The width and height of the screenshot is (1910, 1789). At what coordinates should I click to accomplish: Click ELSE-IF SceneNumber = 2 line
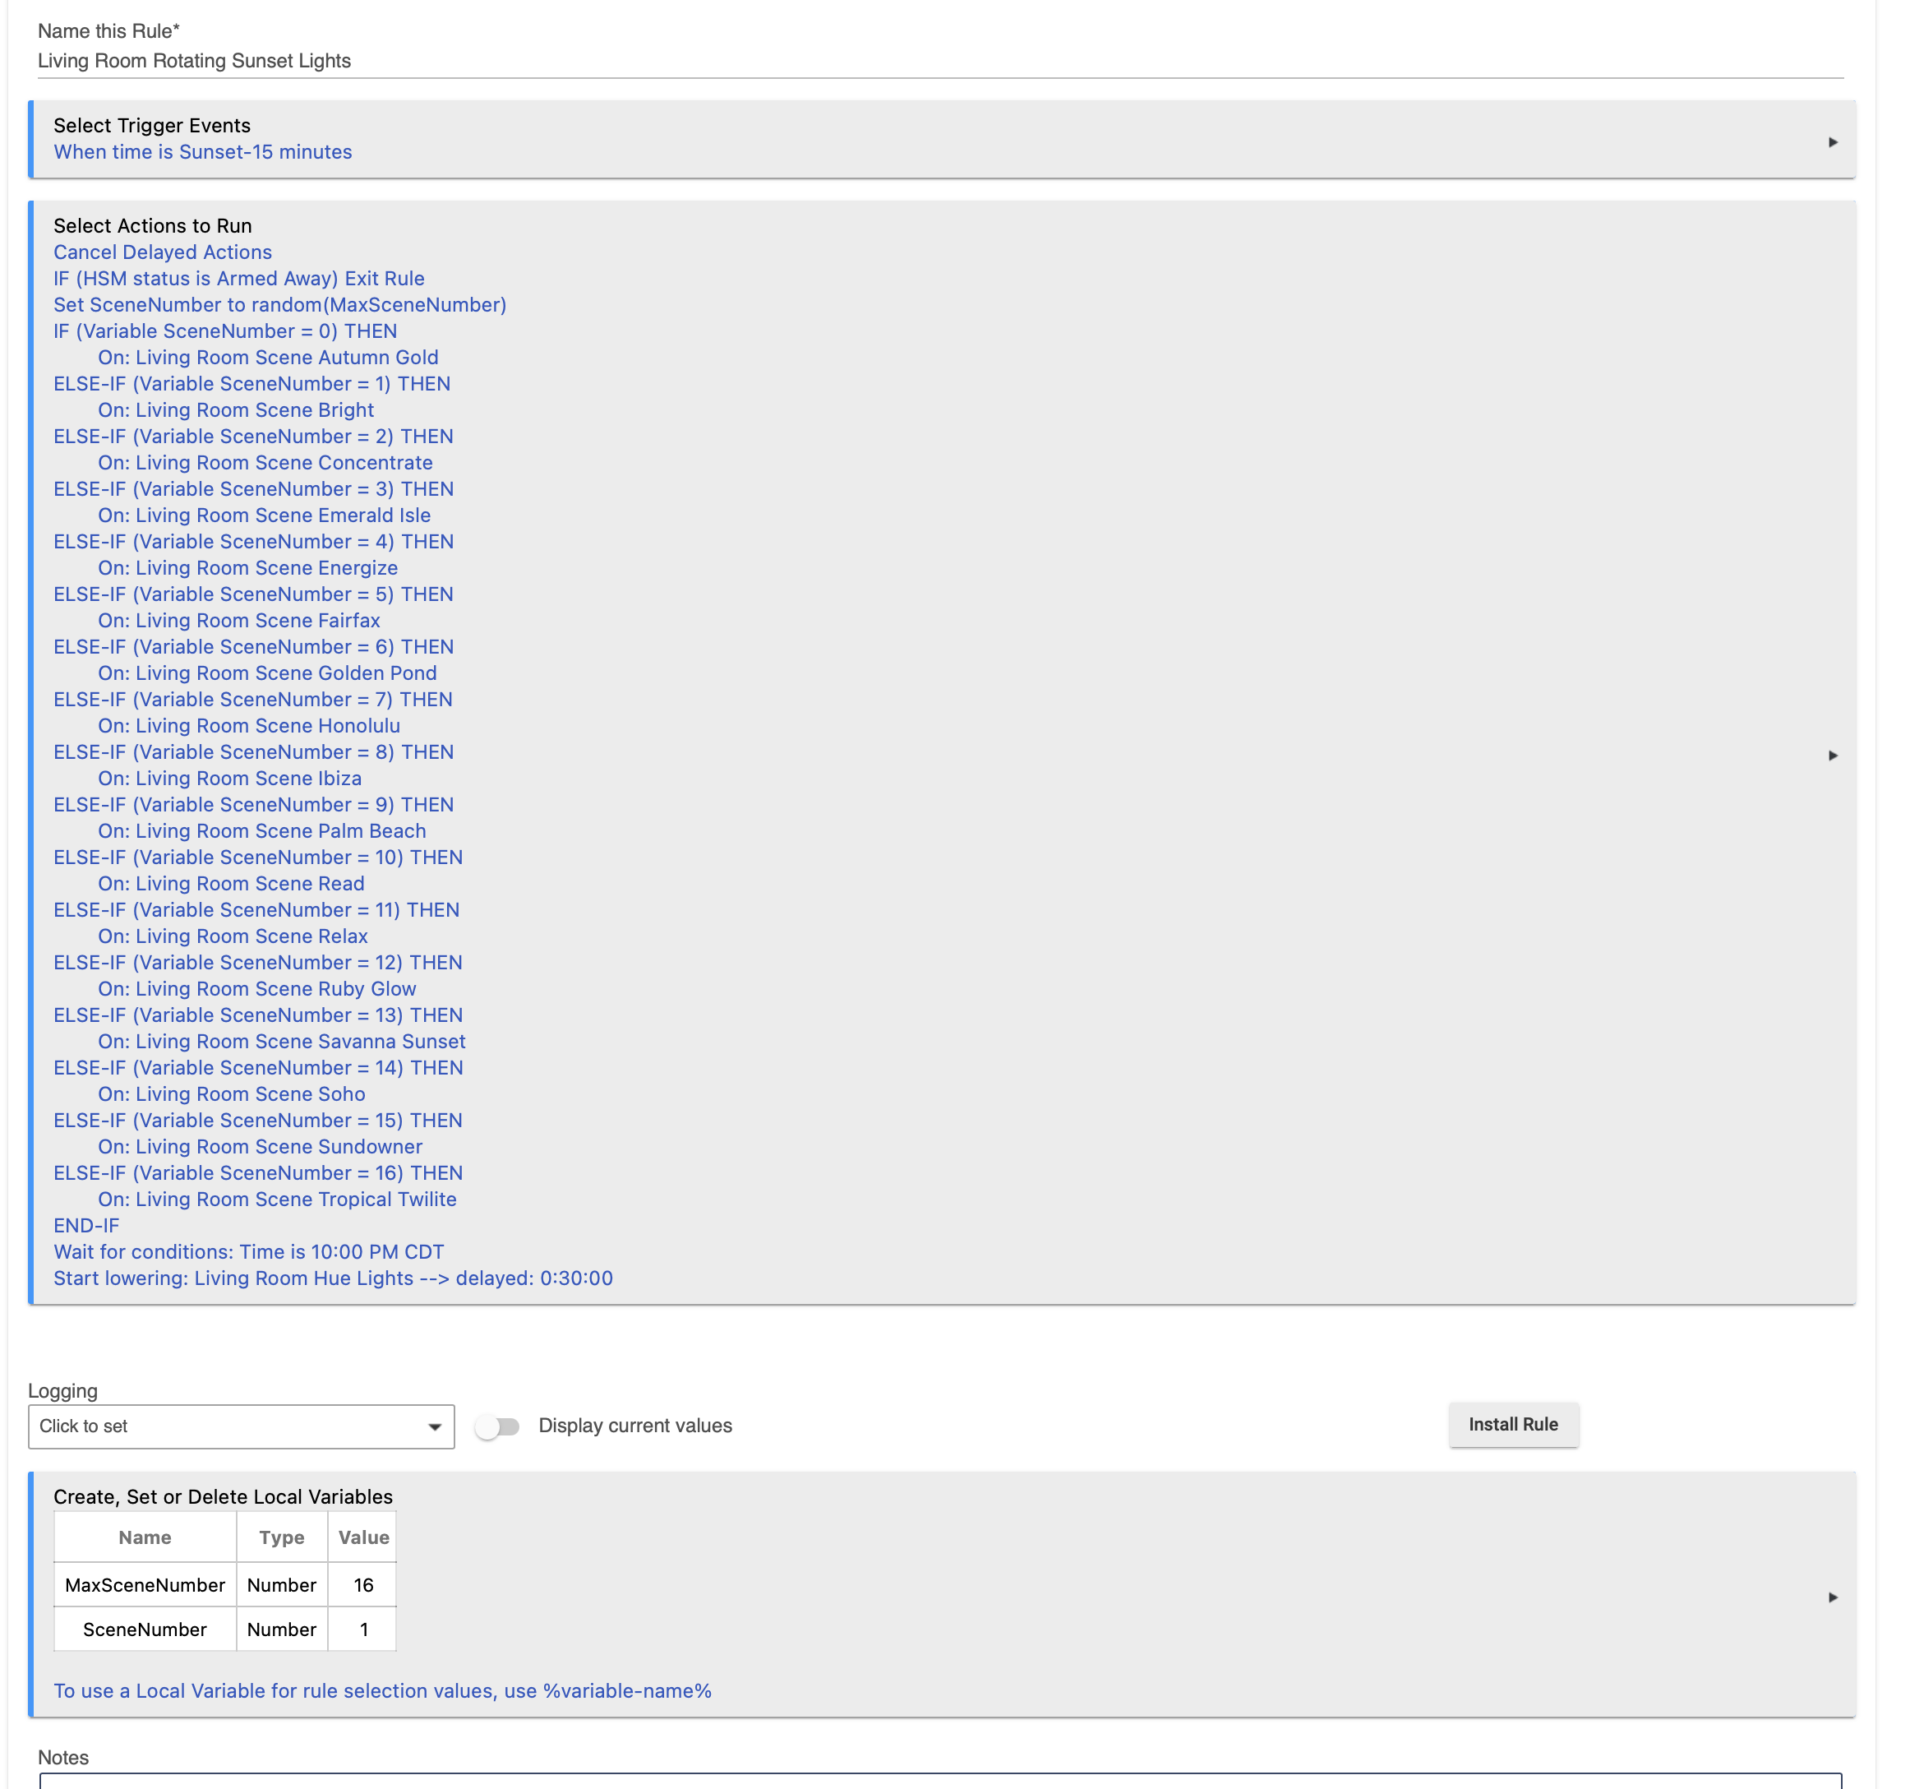pos(254,437)
